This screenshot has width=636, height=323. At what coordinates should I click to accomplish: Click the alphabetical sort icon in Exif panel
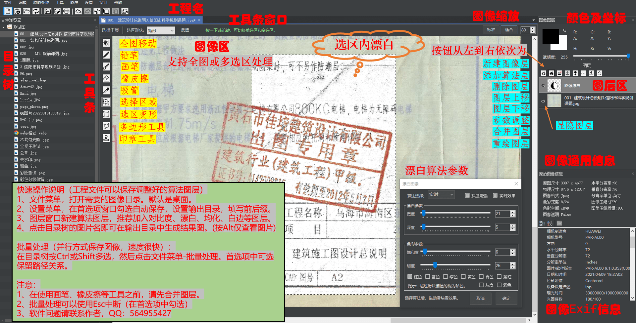click(x=550, y=223)
